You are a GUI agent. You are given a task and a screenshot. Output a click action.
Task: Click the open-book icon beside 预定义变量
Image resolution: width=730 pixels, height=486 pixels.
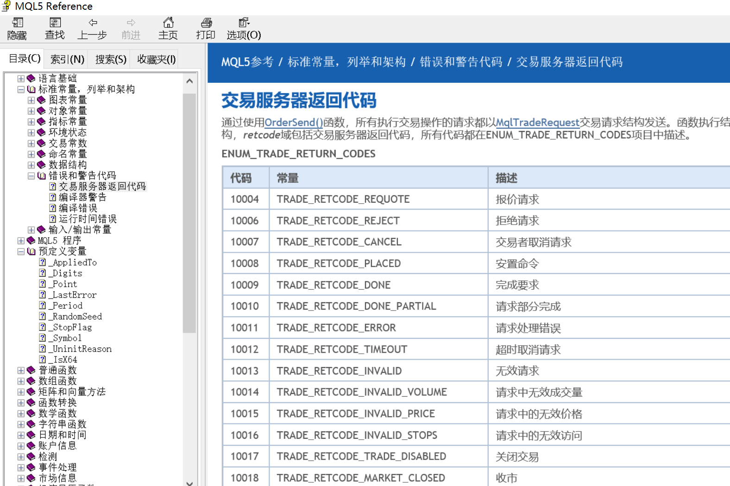pos(31,251)
